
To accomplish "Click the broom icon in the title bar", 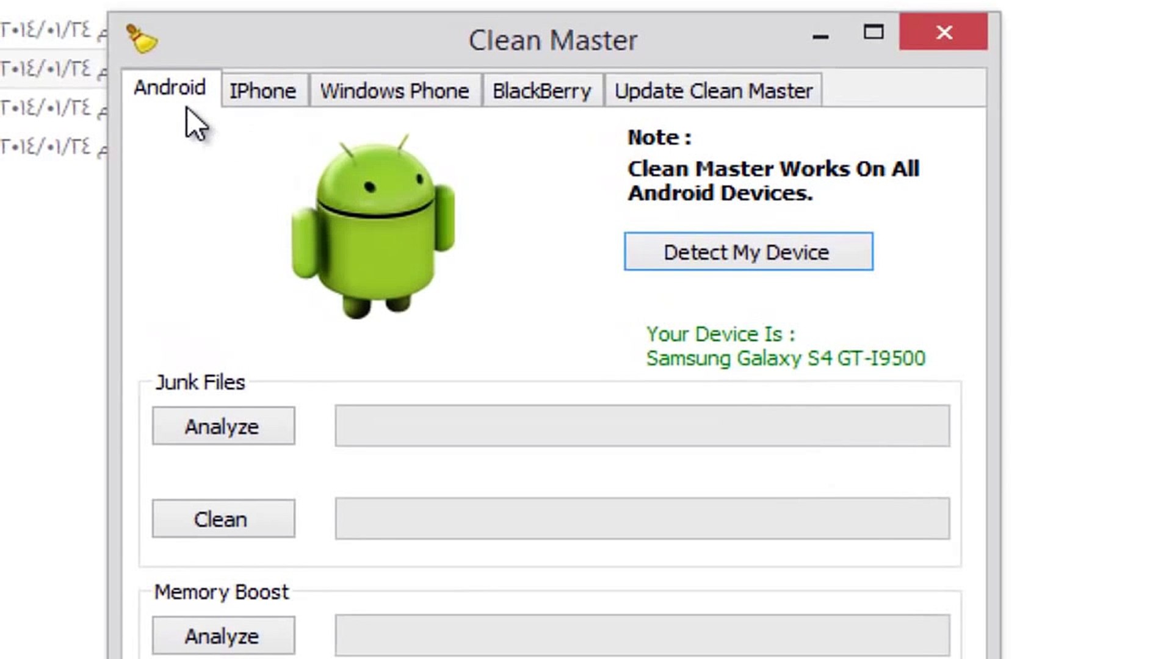I will click(x=142, y=38).
